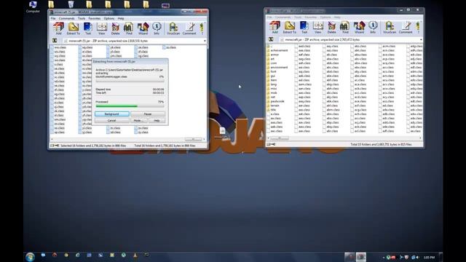
Task: Expand address dropdown in left WinRAR window
Action: pyautogui.click(x=205, y=41)
